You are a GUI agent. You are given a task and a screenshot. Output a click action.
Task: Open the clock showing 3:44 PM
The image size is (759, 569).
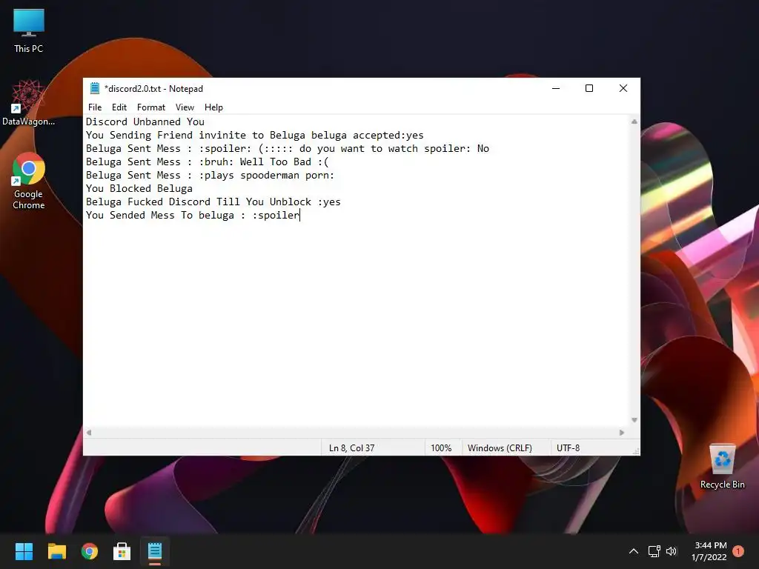[x=709, y=551]
